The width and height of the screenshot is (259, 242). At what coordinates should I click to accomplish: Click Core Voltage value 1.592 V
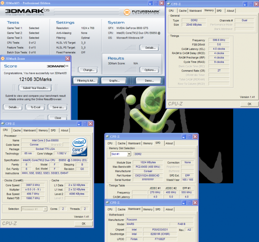(62, 153)
